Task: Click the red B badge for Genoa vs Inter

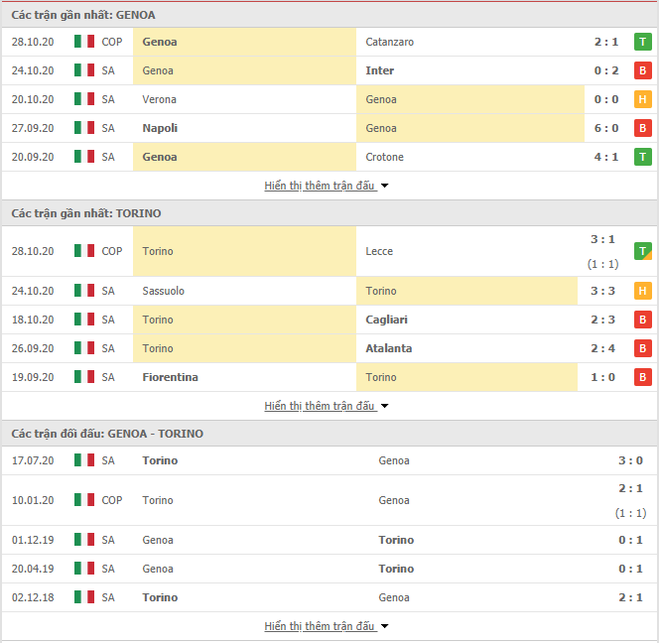Action: click(642, 70)
